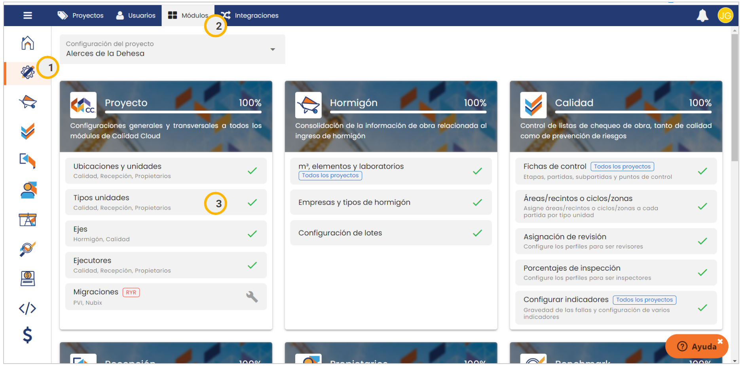The image size is (740, 366).
Task: Open the Hormigón wheelbarrow sidebar icon
Action: pos(27,102)
